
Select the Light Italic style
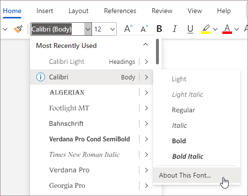pos(197,94)
